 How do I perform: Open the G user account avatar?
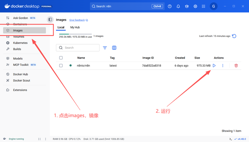pyautogui.click(x=214, y=6)
